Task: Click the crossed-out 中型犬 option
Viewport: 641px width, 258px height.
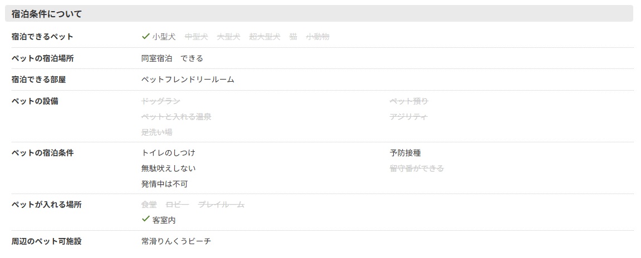Action: point(196,37)
